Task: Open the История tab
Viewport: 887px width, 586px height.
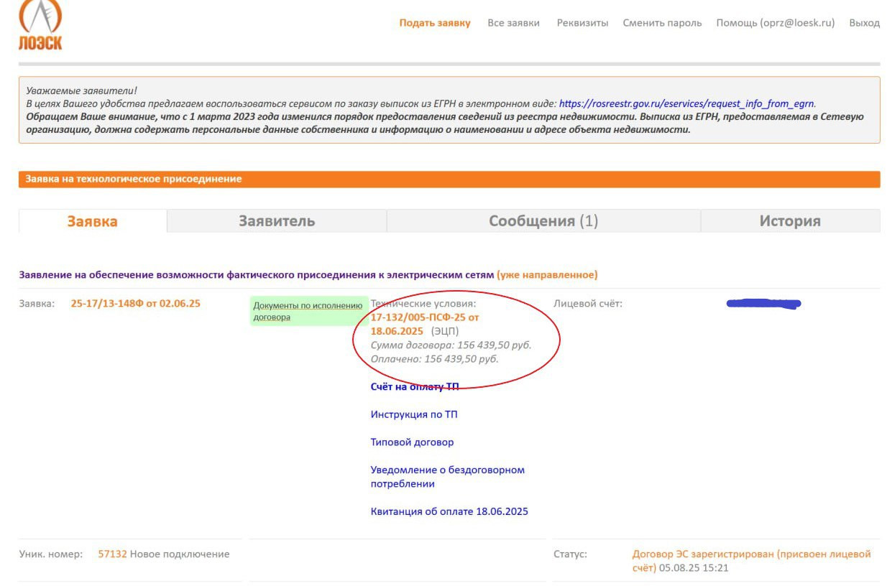Action: (x=790, y=221)
